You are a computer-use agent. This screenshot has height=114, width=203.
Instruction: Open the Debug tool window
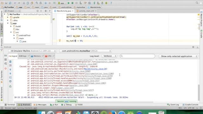(x=66, y=105)
